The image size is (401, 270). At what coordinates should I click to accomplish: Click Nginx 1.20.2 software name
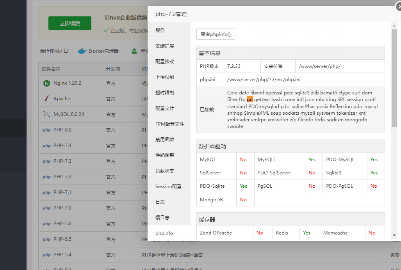click(x=67, y=83)
